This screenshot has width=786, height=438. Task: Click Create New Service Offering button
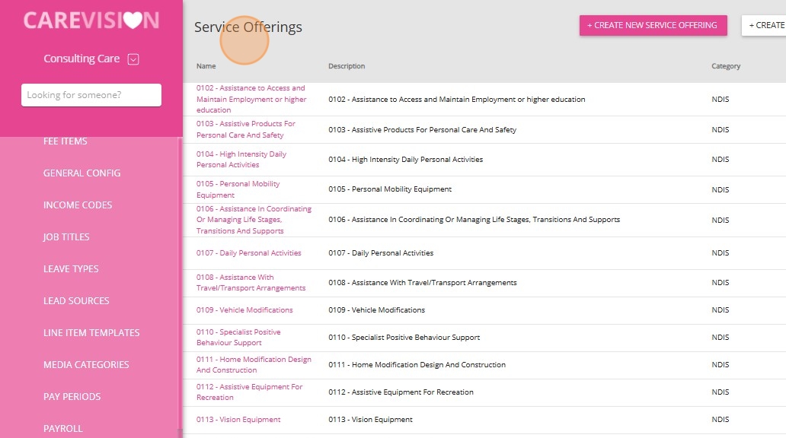coord(653,25)
